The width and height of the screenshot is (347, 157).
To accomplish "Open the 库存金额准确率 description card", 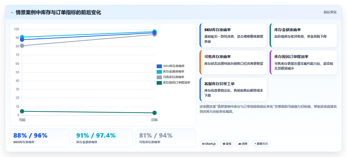I will coord(303,35).
